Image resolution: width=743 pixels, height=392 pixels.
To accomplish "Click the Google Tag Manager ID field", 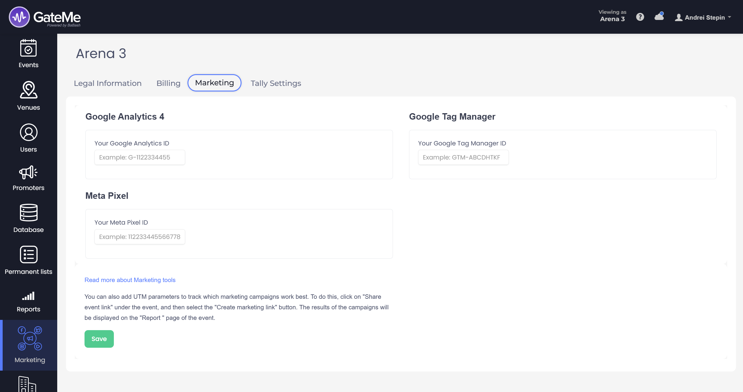I will pyautogui.click(x=463, y=157).
